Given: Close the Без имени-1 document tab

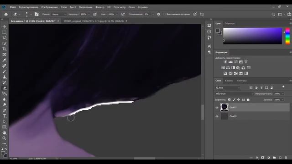Looking at the screenshot, I should click(58, 21).
